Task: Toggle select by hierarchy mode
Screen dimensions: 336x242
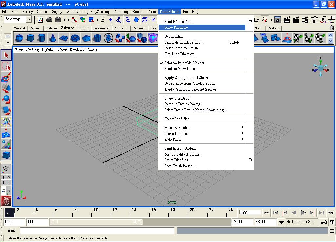Action: pyautogui.click(x=74, y=20)
